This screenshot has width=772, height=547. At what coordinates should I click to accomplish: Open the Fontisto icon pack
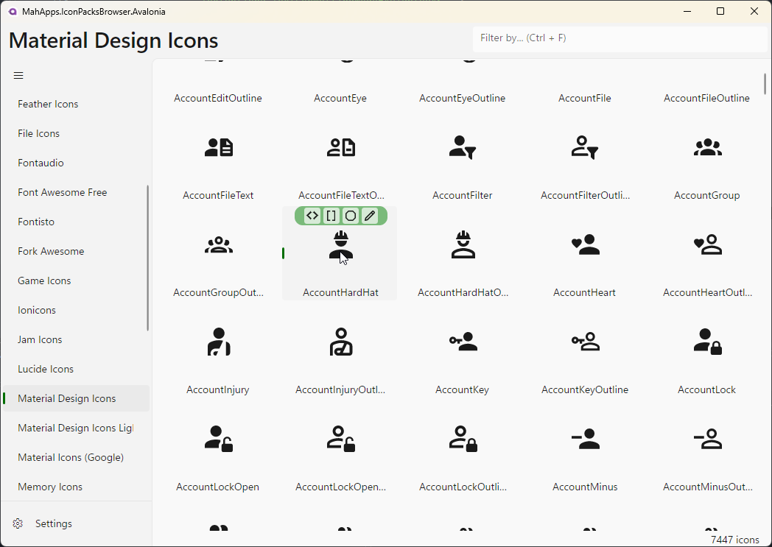click(77, 222)
